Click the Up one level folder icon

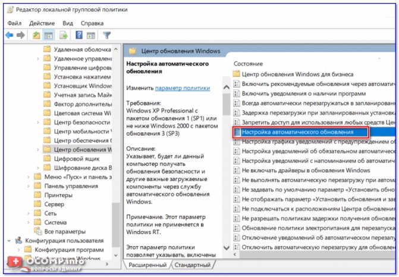click(36, 35)
